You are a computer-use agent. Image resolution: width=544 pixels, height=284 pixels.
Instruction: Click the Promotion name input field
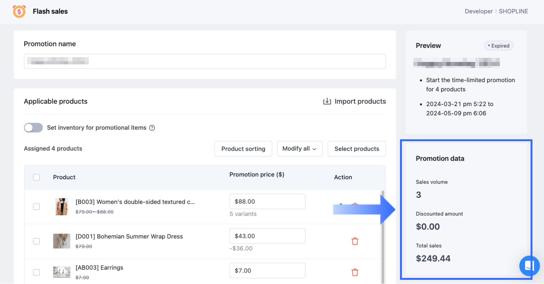205,61
